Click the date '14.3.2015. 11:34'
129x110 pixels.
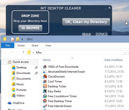[114, 96]
